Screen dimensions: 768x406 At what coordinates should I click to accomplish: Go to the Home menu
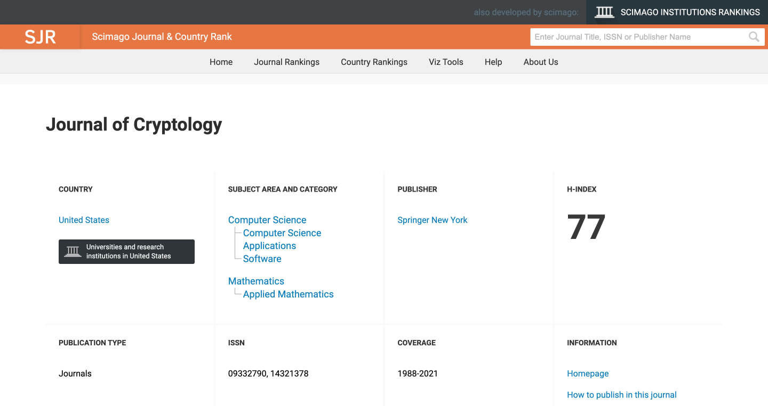[x=221, y=62]
